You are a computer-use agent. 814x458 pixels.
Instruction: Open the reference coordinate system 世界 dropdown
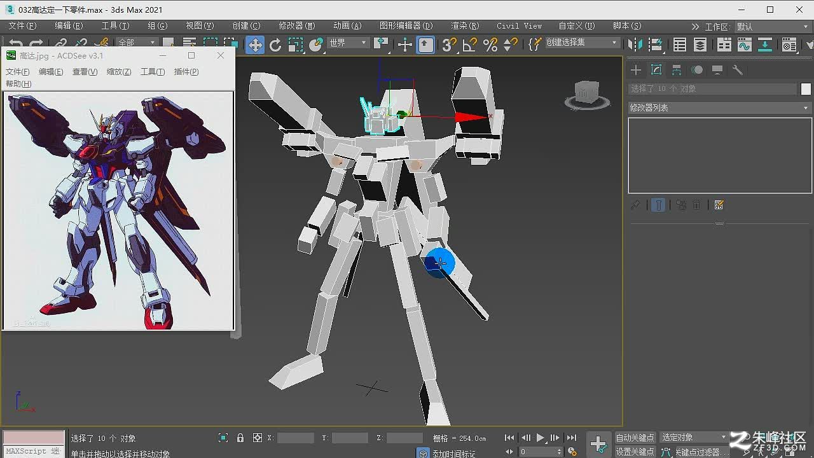[x=348, y=43]
